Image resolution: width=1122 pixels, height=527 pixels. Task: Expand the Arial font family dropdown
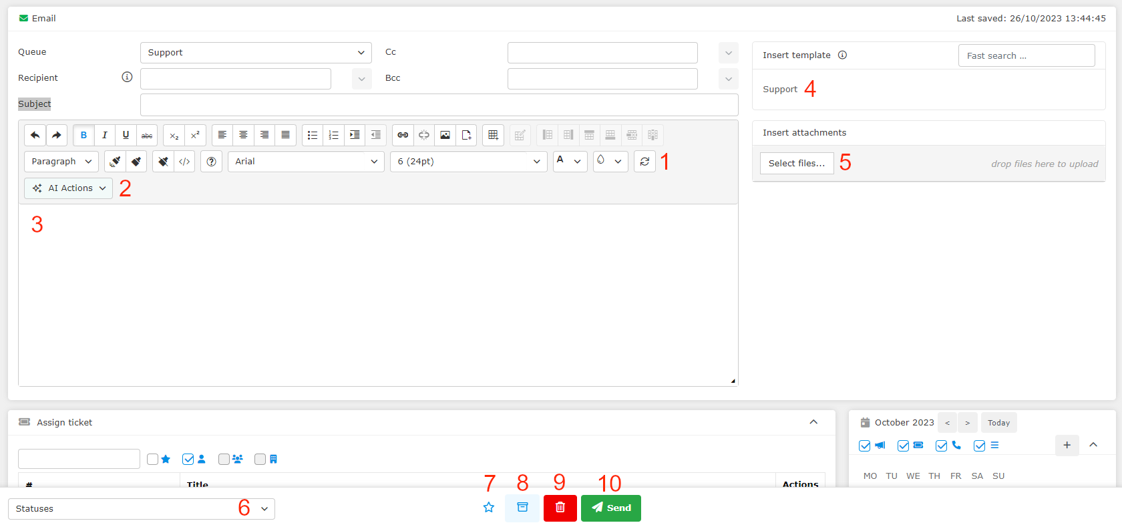click(306, 162)
